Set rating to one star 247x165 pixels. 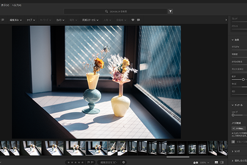(68, 162)
